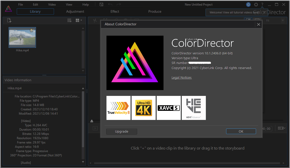Screen dimensions: 290x168
Task: Click storyboard scrollbar left arrow
Action: pos(90,163)
